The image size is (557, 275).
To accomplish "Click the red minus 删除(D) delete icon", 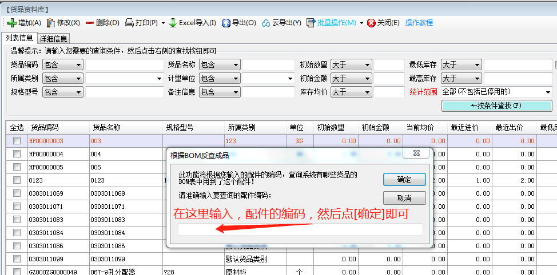I will (90, 23).
